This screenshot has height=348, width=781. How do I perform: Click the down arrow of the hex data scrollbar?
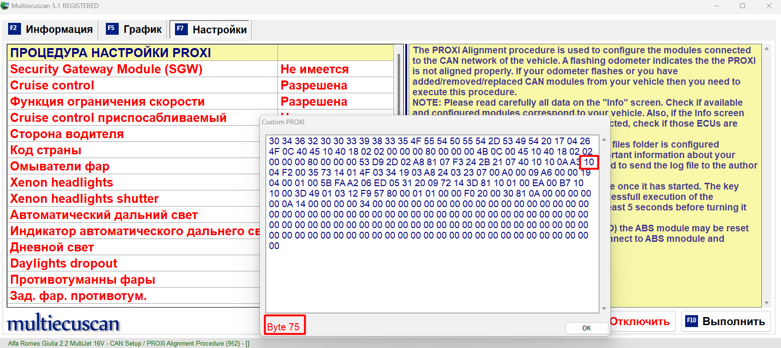604,308
